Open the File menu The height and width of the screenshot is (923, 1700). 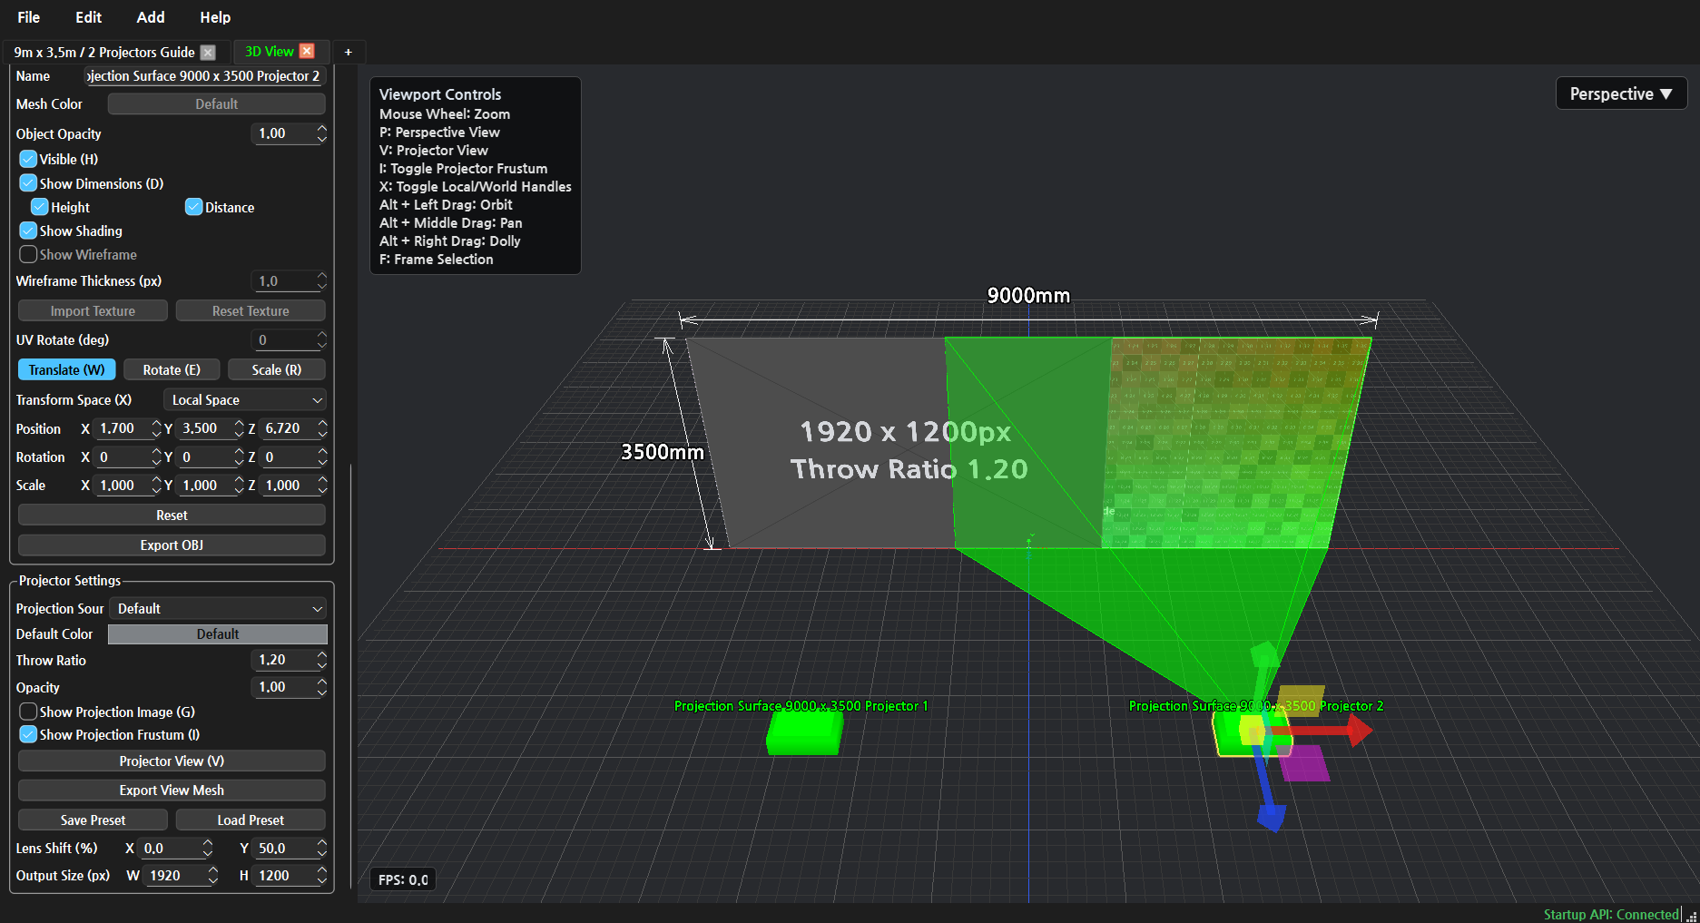pyautogui.click(x=29, y=17)
